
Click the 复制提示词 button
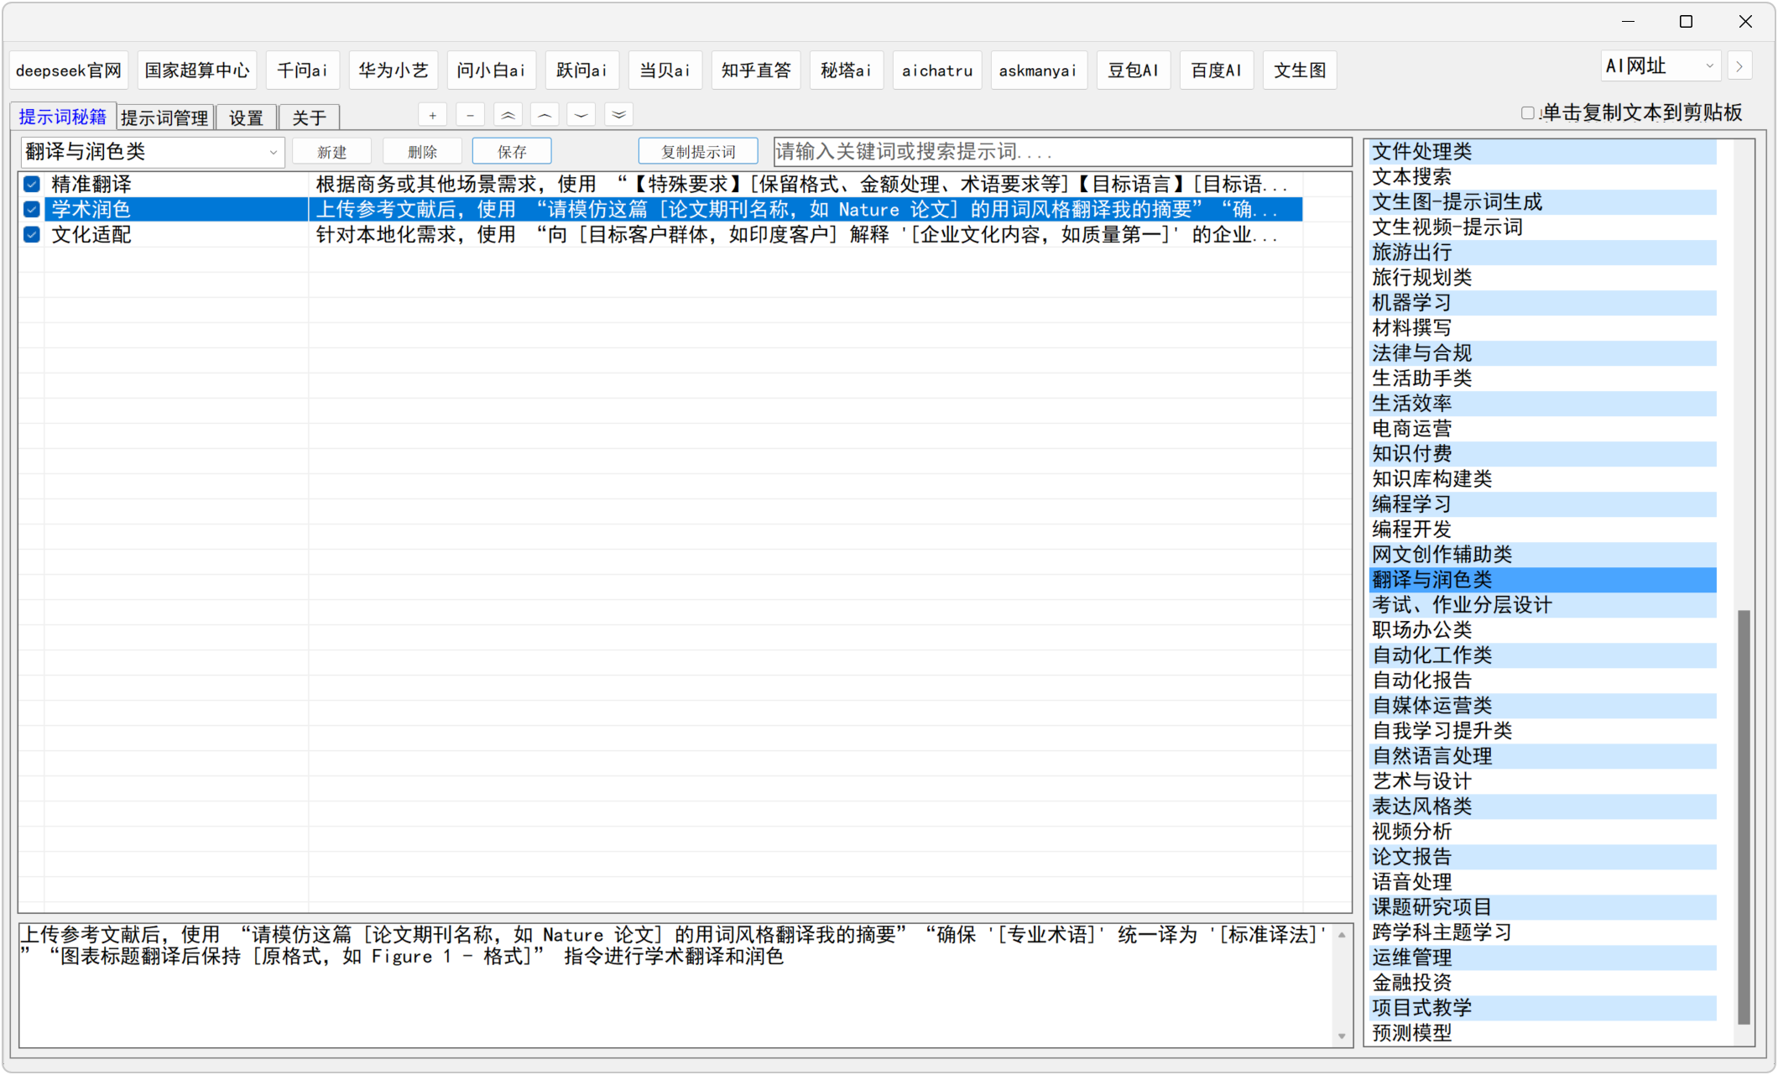tap(698, 152)
